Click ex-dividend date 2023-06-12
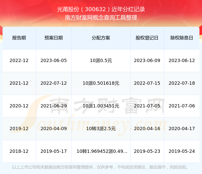The image size is (202, 174). [182, 61]
